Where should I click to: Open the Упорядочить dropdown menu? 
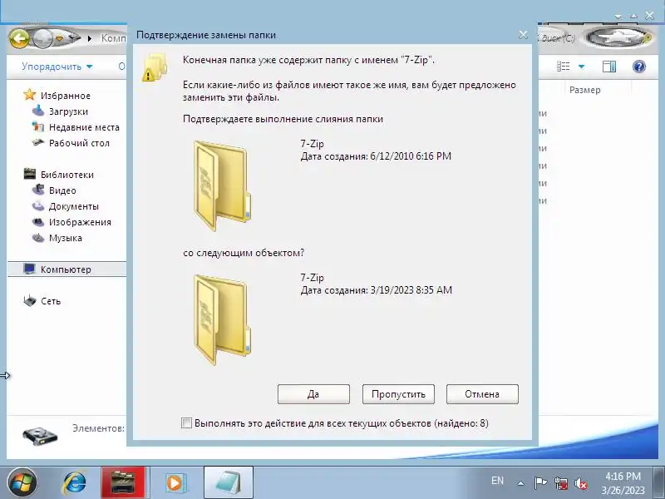click(x=57, y=67)
